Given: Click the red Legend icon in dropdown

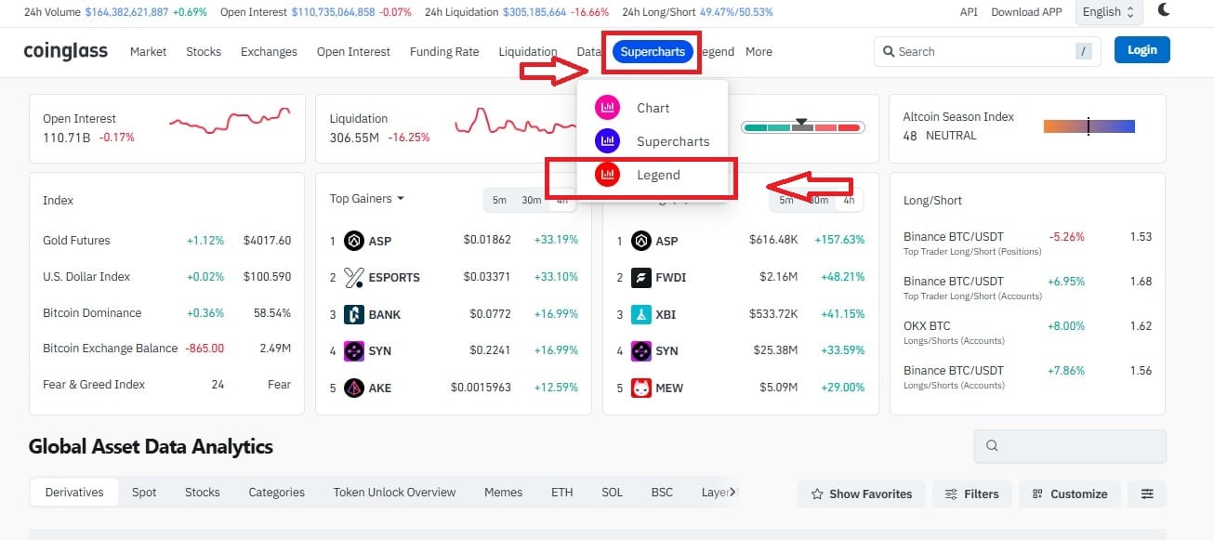Looking at the screenshot, I should (x=607, y=175).
